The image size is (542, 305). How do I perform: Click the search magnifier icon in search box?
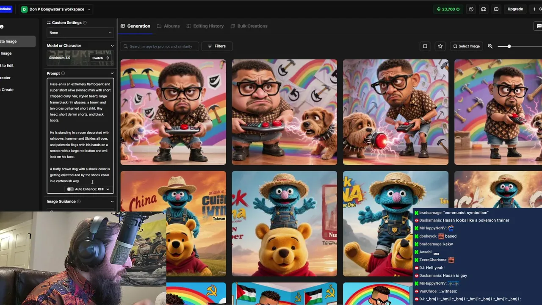pyautogui.click(x=125, y=46)
